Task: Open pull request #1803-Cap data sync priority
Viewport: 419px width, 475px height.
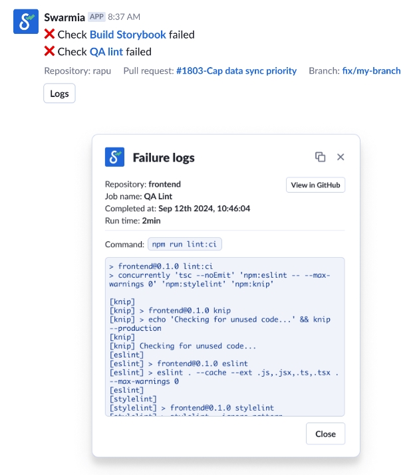Action: 236,70
